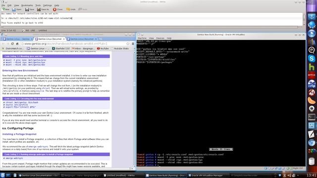Open KWrite Bookmarks menu

[x=27, y=5]
